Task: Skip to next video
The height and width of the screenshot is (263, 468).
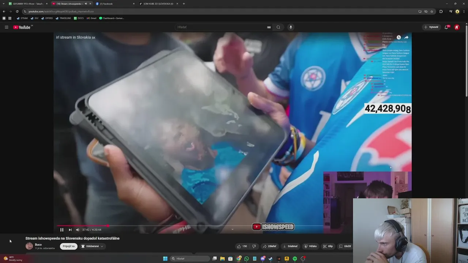Action: (70, 230)
